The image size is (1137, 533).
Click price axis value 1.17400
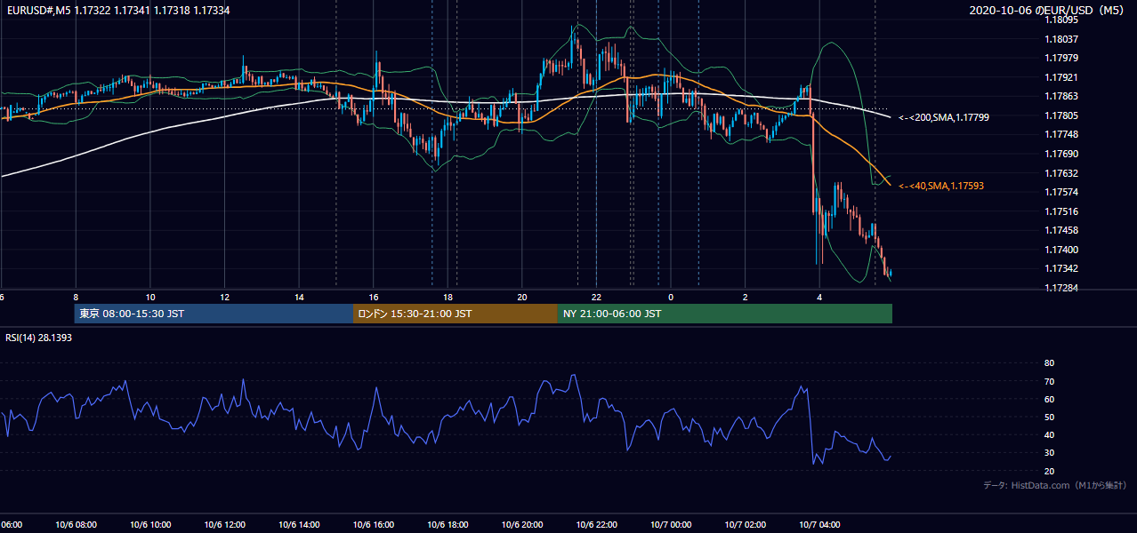tap(1060, 250)
